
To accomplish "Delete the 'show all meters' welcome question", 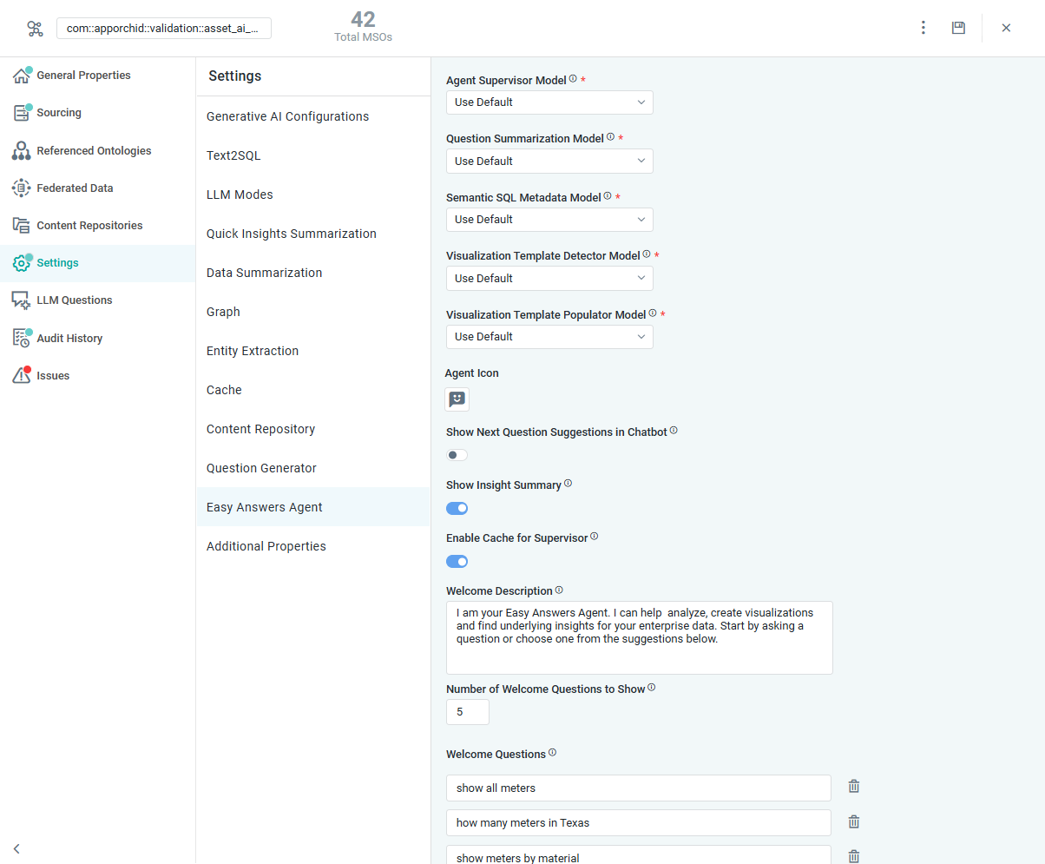I will click(x=854, y=787).
